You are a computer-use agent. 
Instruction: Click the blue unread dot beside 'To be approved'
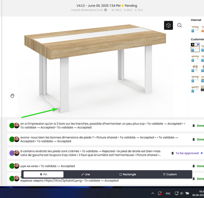pos(202,153)
